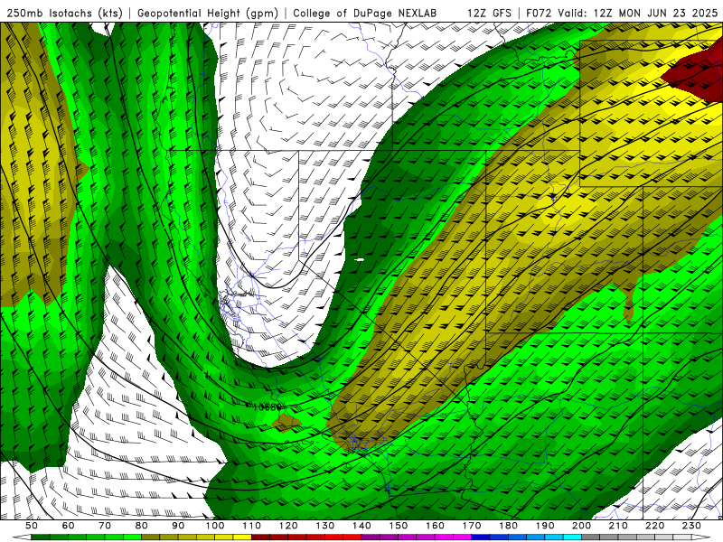Click the 10680 height contour label
723x542 pixels.
(x=268, y=407)
